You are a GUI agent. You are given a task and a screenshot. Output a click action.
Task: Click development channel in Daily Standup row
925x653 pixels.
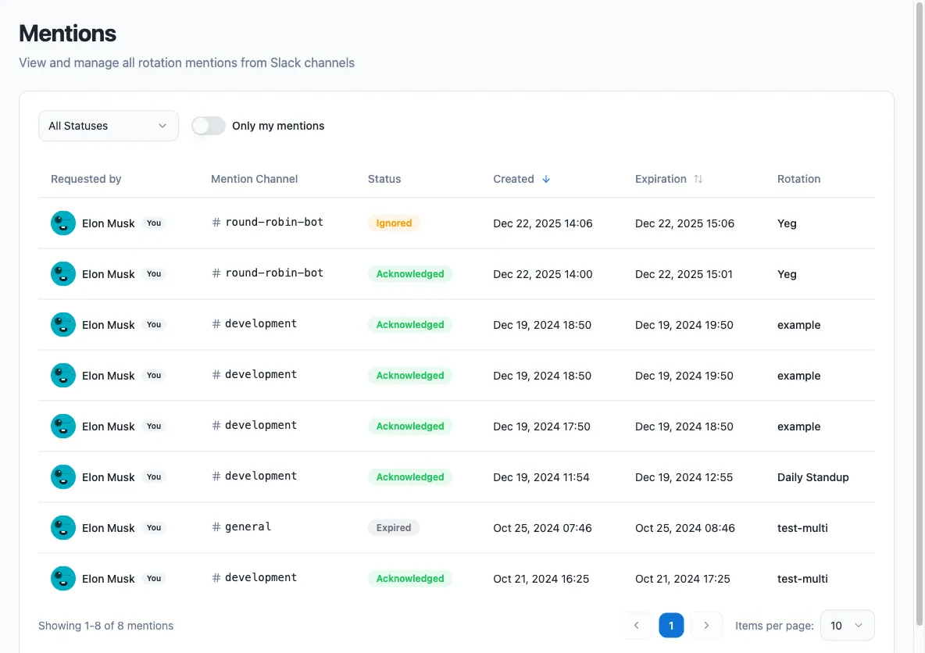tap(261, 476)
